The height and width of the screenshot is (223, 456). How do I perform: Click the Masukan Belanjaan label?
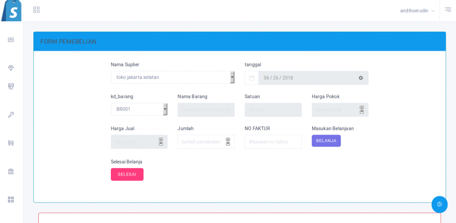[333, 128]
